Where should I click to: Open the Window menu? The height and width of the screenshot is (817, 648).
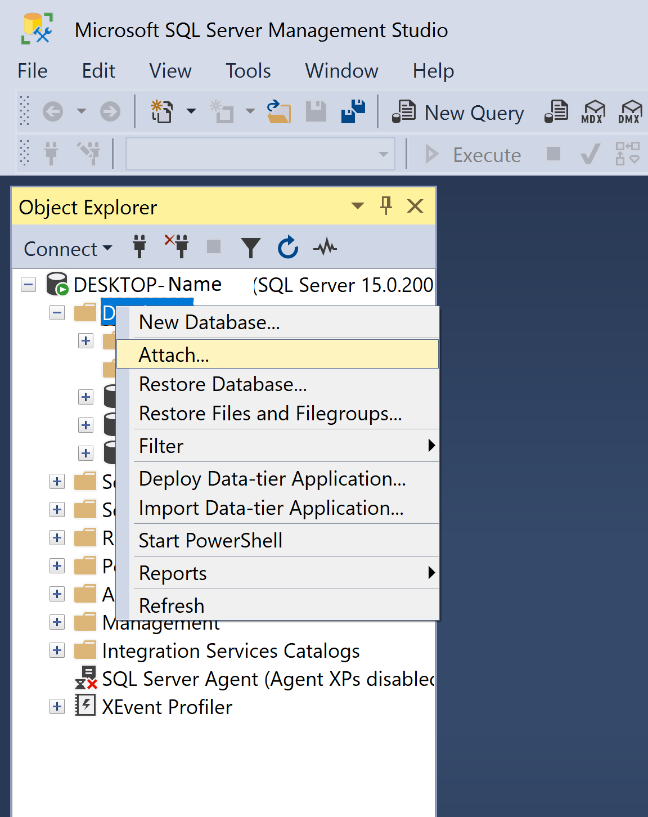[341, 71]
